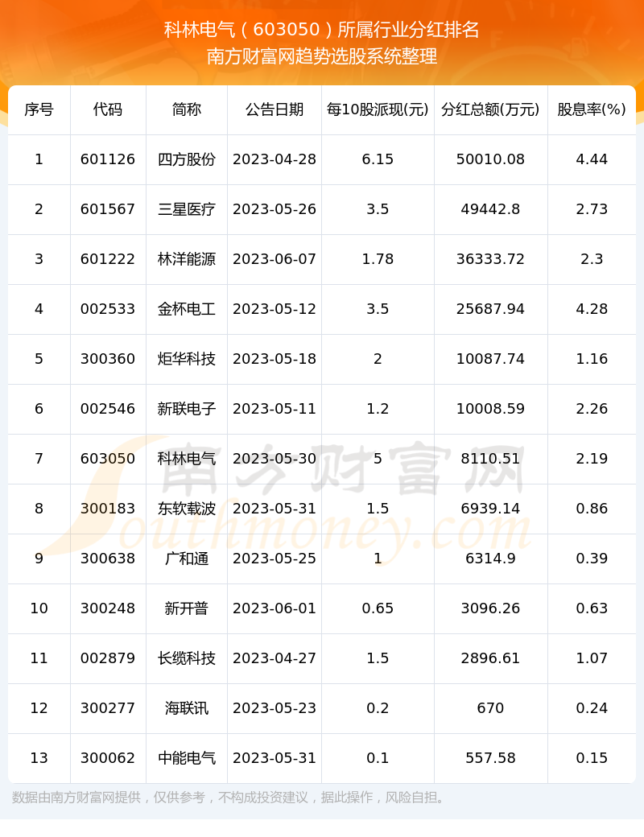This screenshot has height=837, width=644.
Task: Click stock name 四方股份
Action: point(187,159)
